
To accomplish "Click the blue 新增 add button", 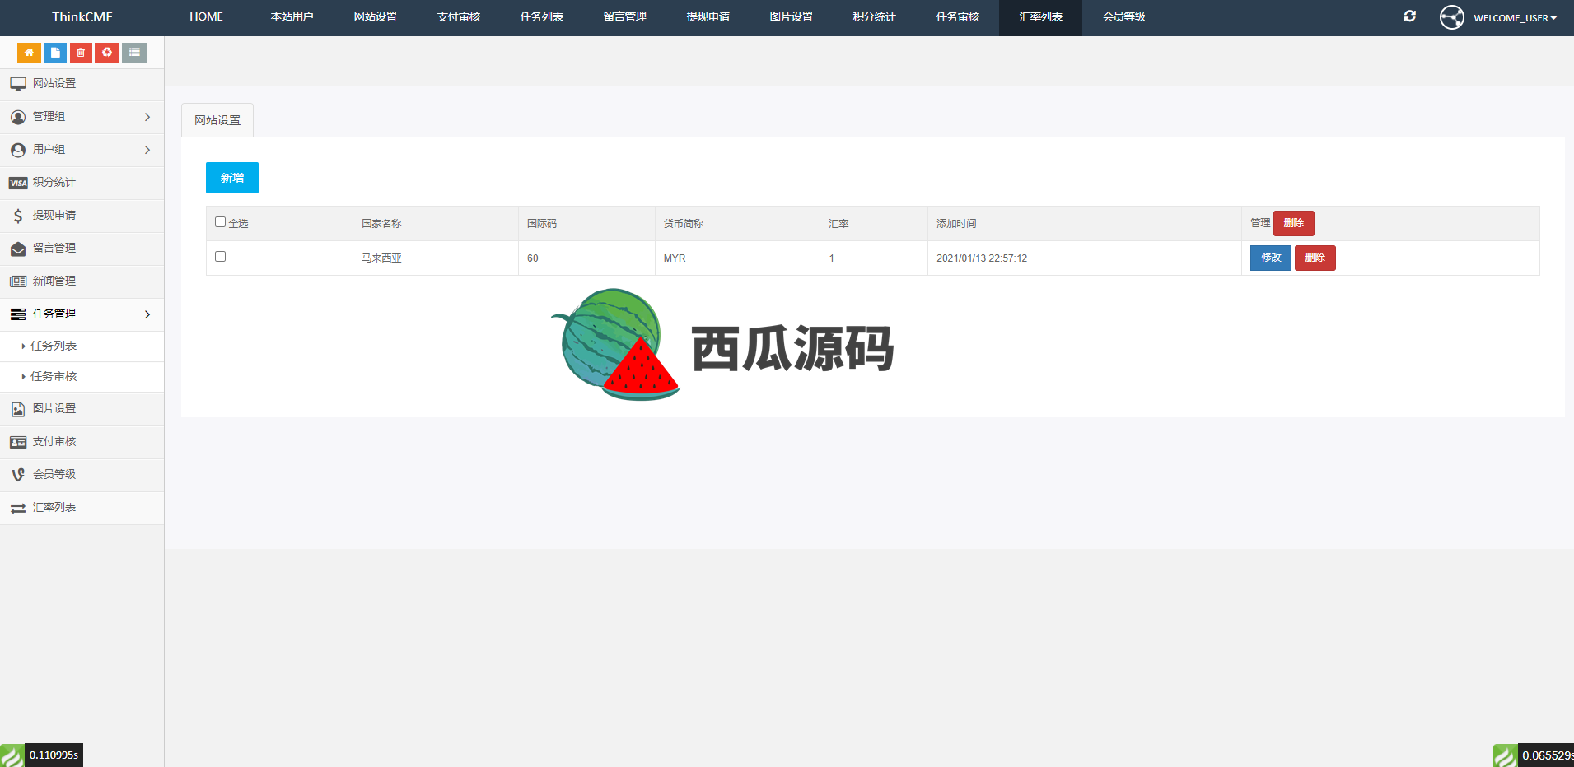I will point(232,178).
